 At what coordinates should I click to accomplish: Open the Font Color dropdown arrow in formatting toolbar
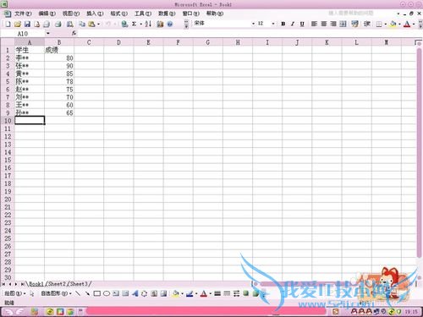[x=414, y=24]
